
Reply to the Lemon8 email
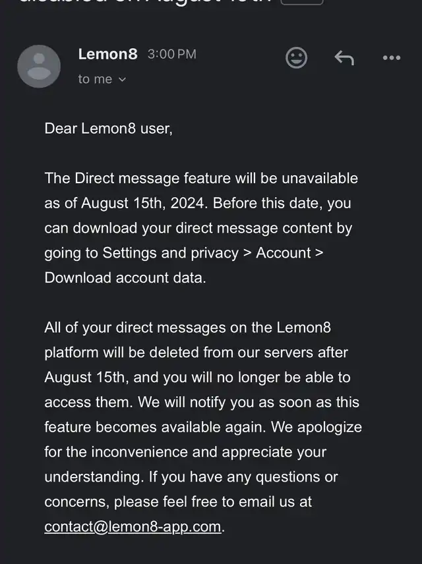pos(344,58)
